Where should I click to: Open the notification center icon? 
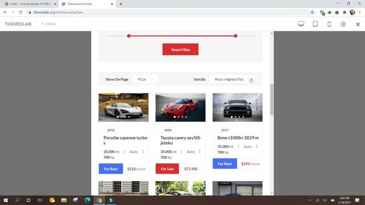pos(358,200)
